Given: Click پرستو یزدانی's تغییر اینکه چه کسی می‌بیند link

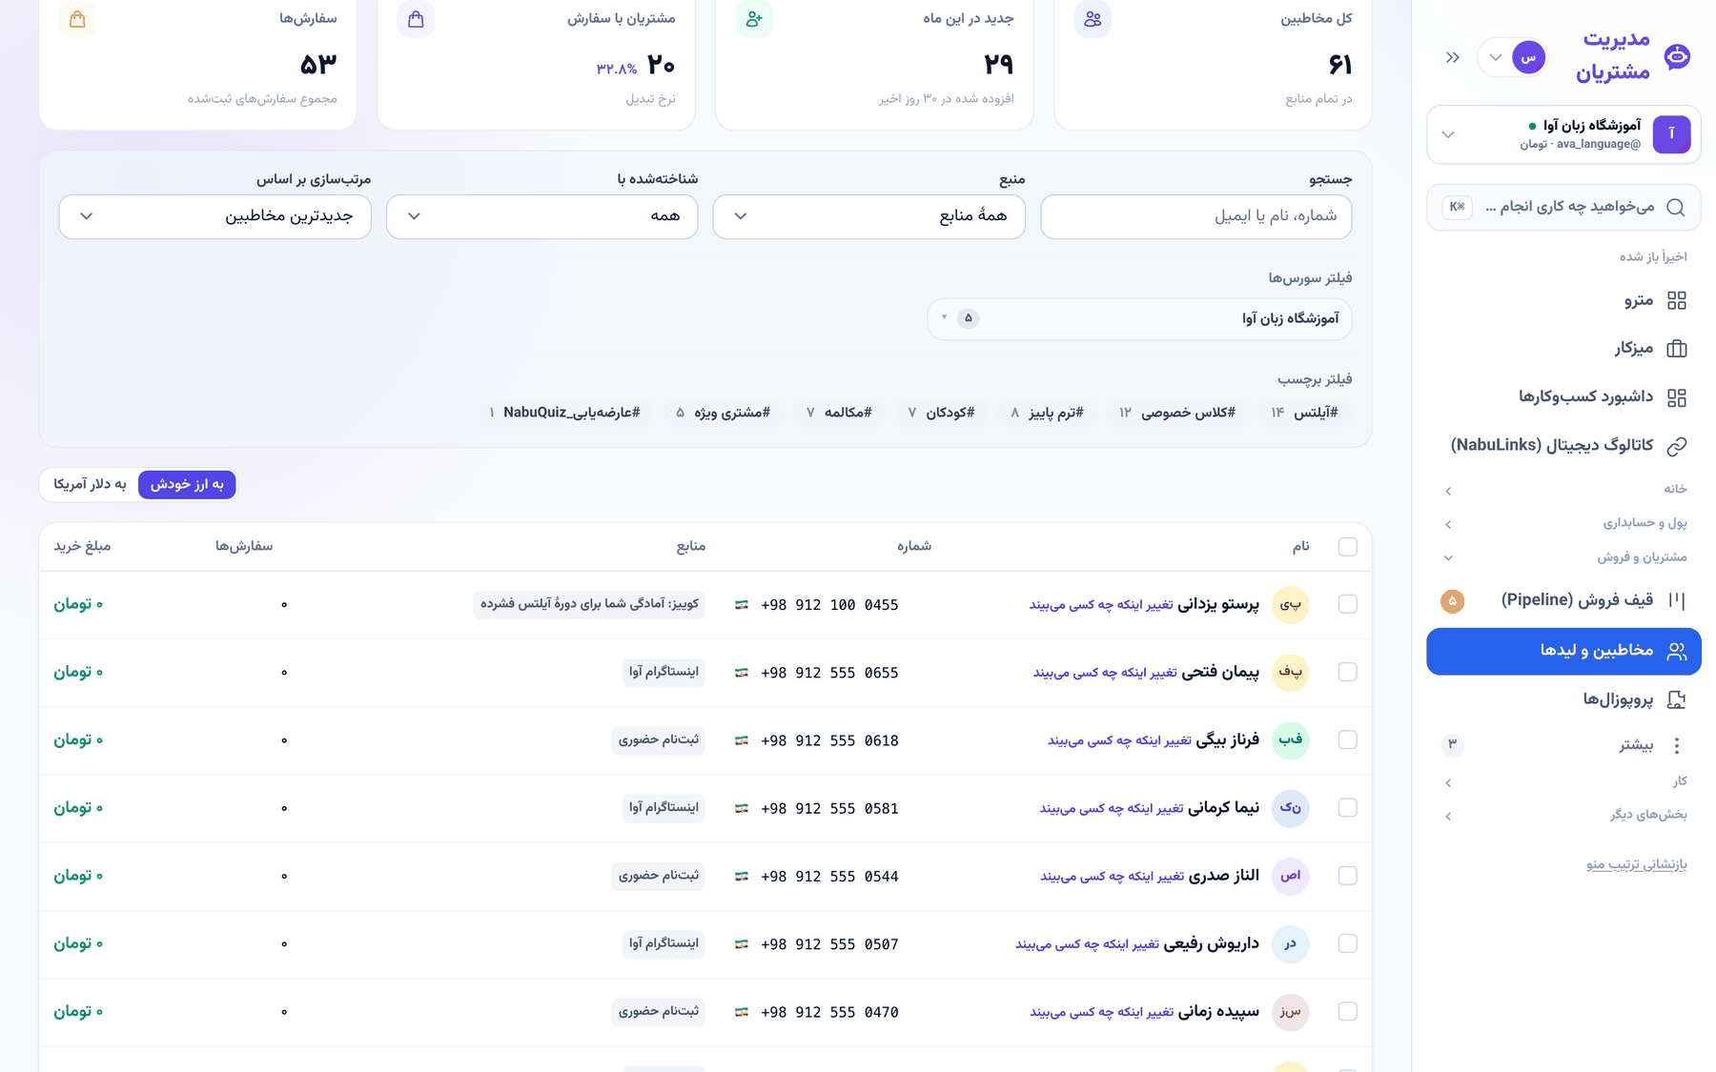Looking at the screenshot, I should tap(1101, 605).
